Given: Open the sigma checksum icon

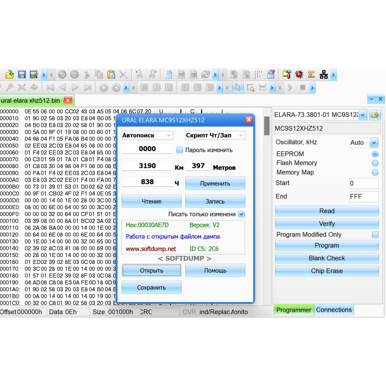Looking at the screenshot, I should pos(311,74).
